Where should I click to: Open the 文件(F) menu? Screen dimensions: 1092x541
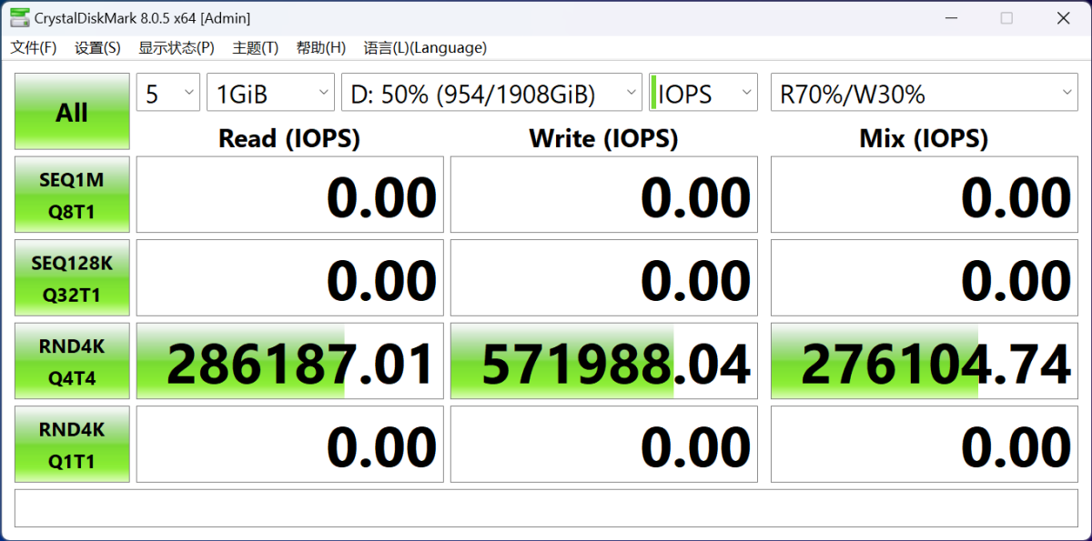pyautogui.click(x=34, y=48)
